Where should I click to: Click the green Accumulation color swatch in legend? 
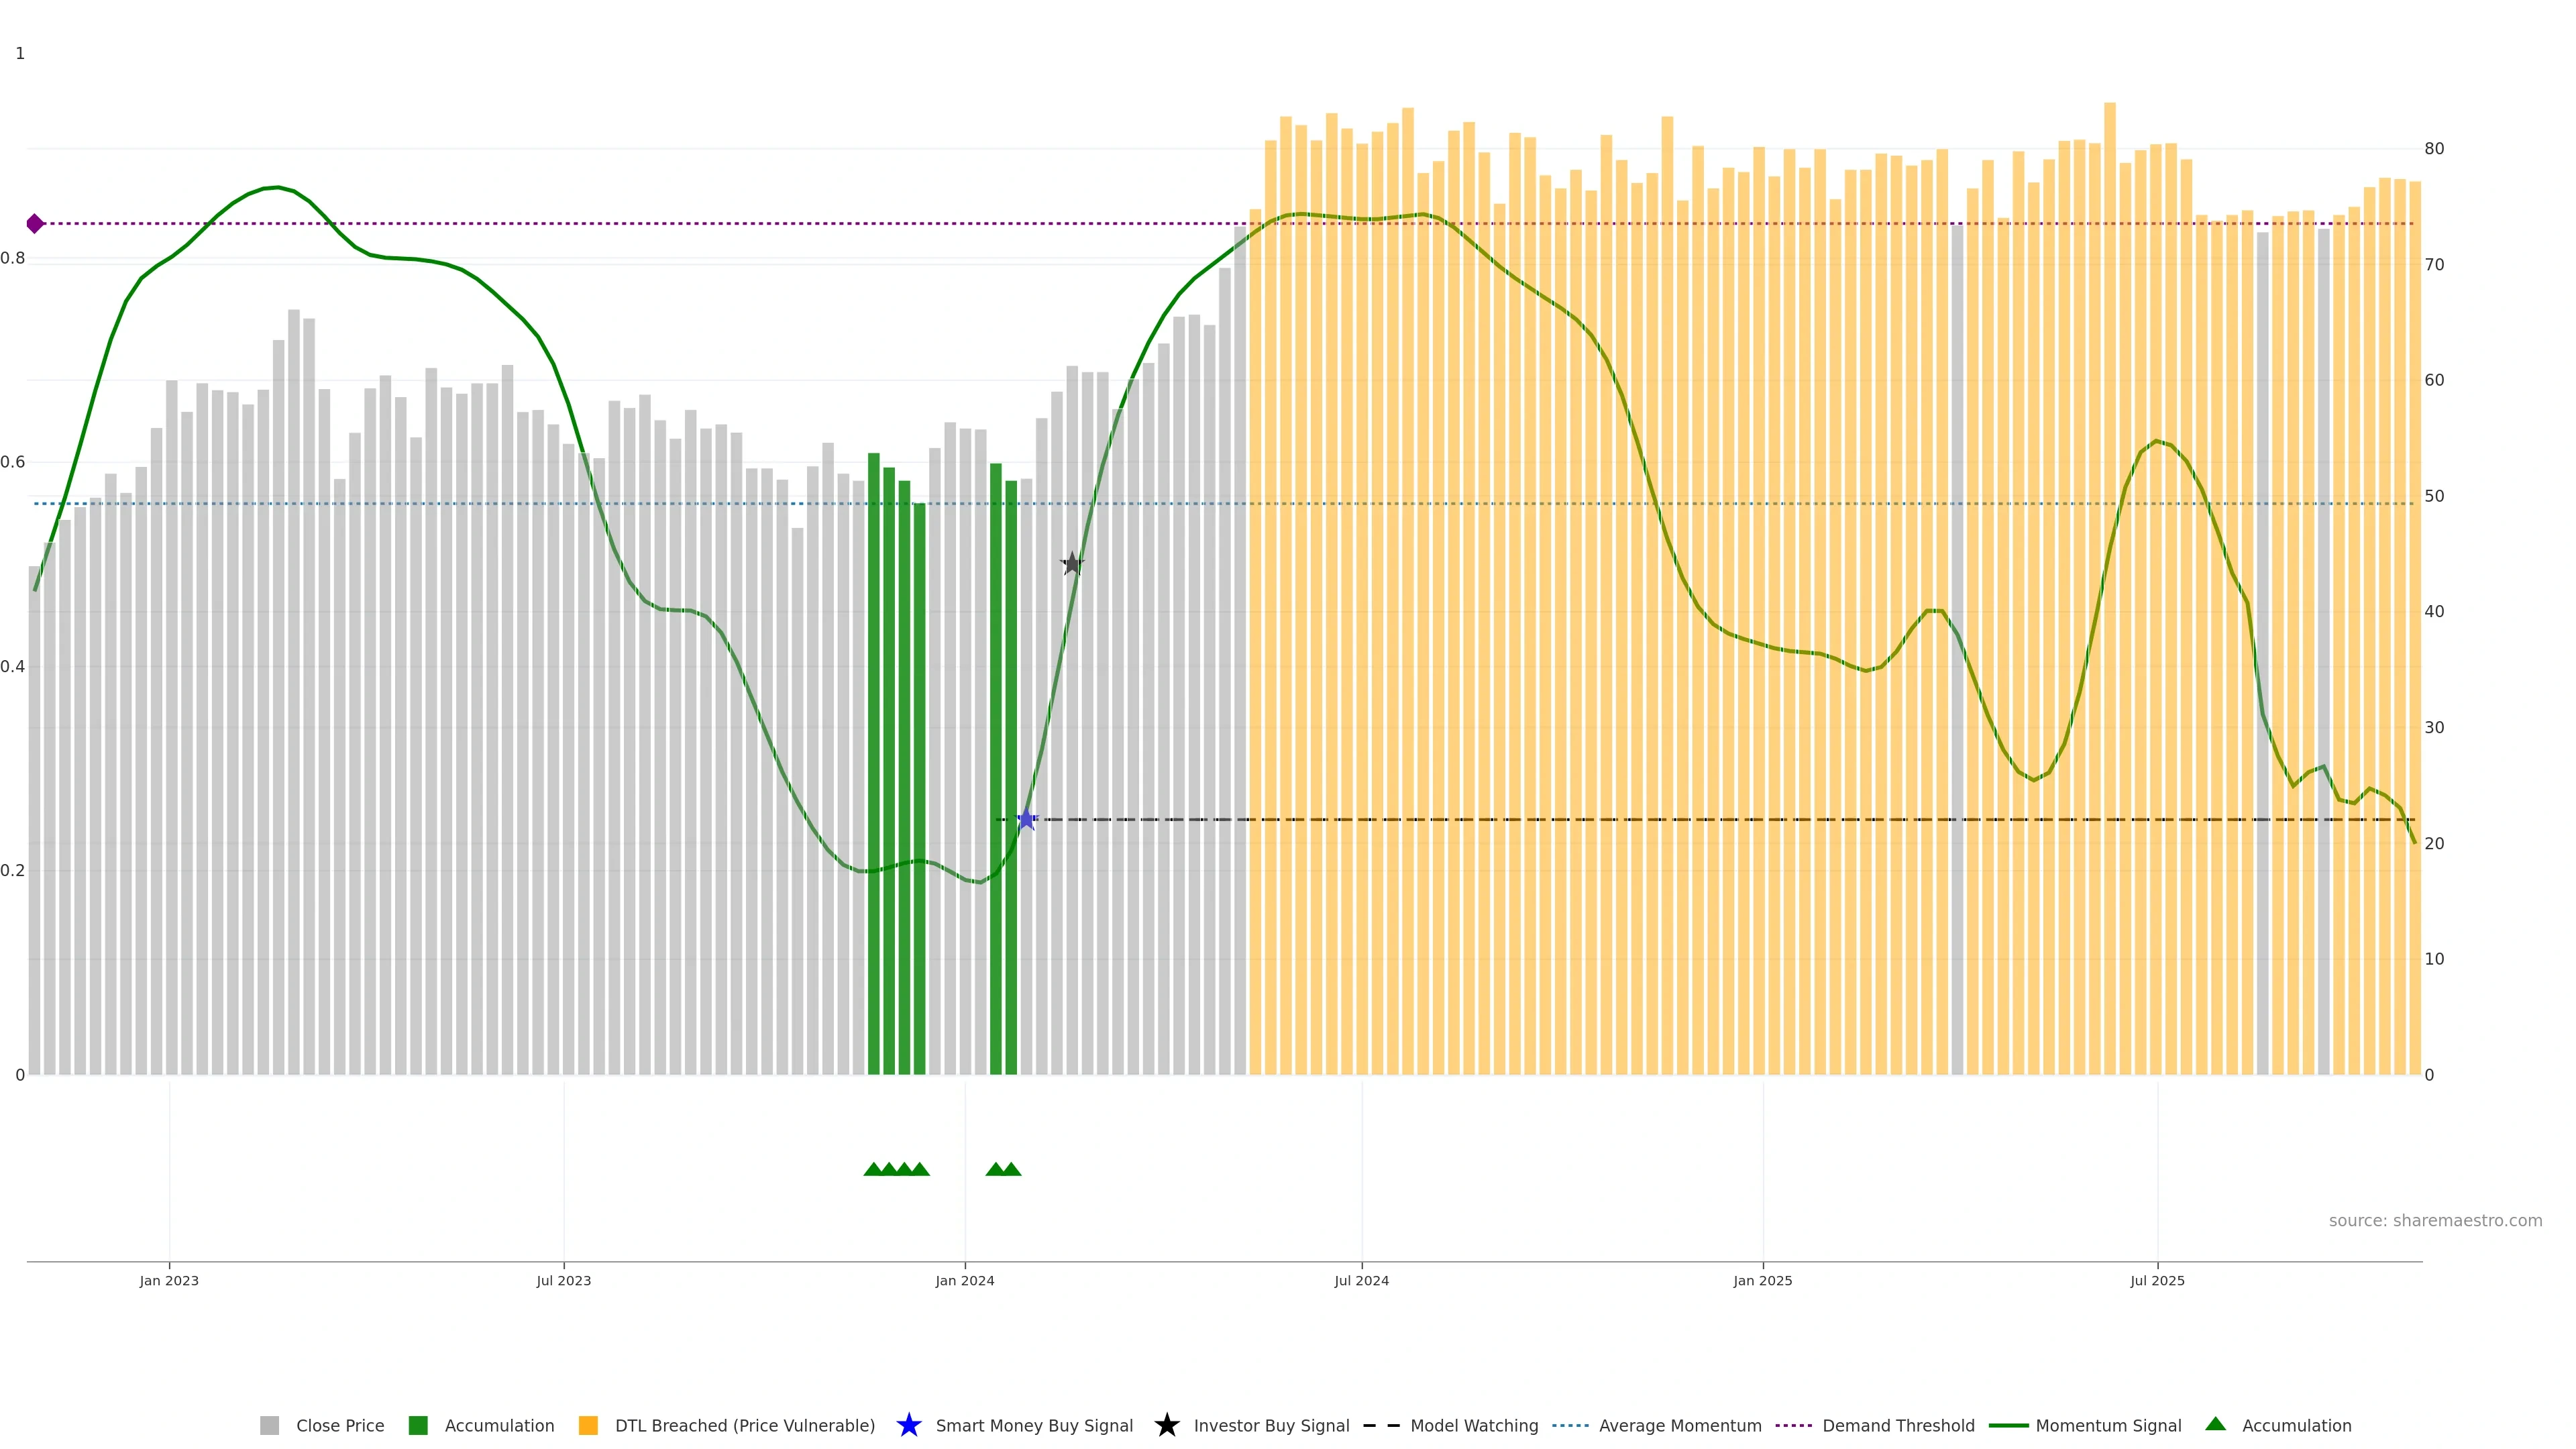coord(418,1425)
